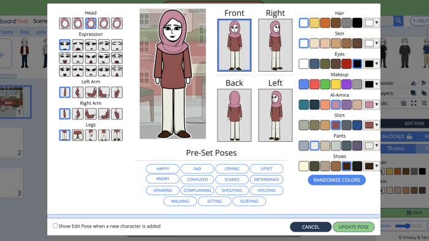Select the standing legs pose
429x241 pixels.
64,135
